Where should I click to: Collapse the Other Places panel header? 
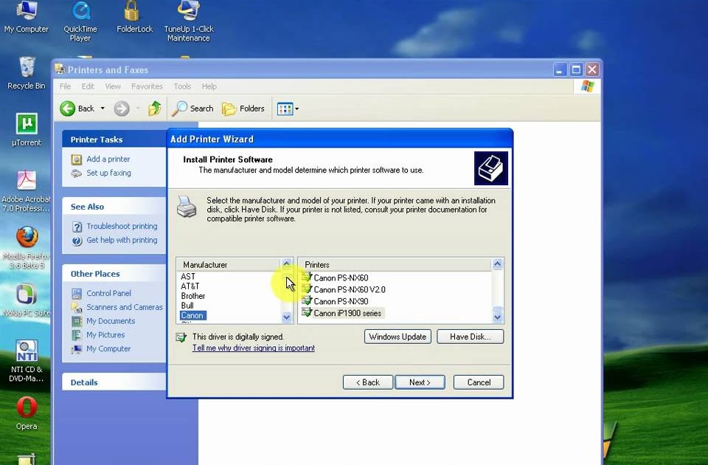[114, 274]
